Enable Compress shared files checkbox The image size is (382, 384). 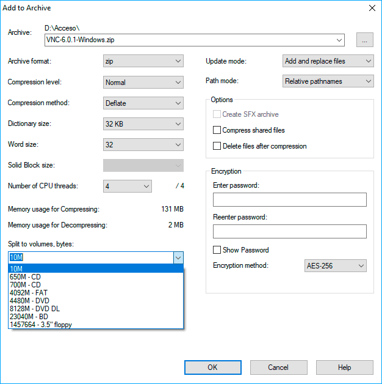pyautogui.click(x=217, y=130)
